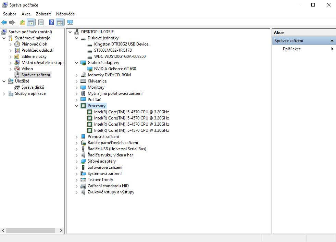Click the Up one level folder icon
Screen dimensions: 336x242
(23, 22)
